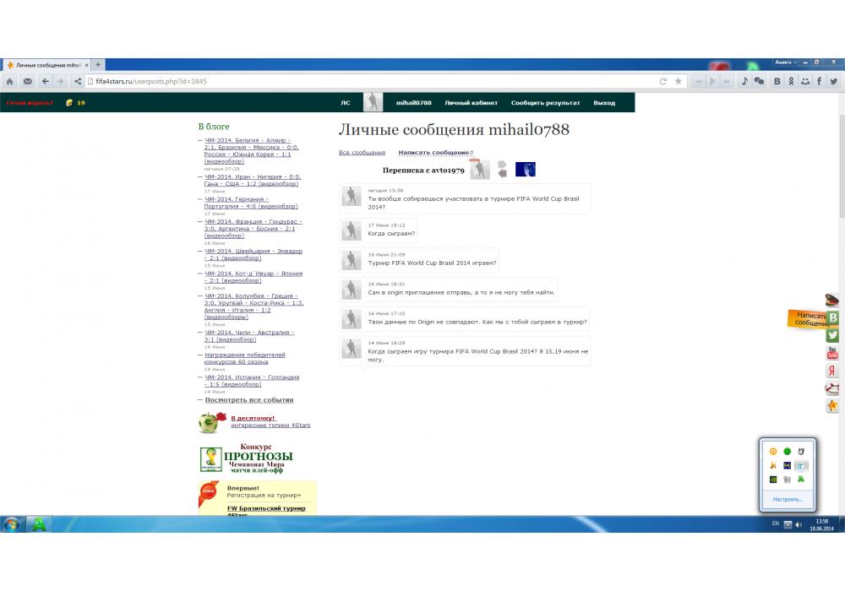Open the Амиго dropdown in title bar

(x=786, y=62)
